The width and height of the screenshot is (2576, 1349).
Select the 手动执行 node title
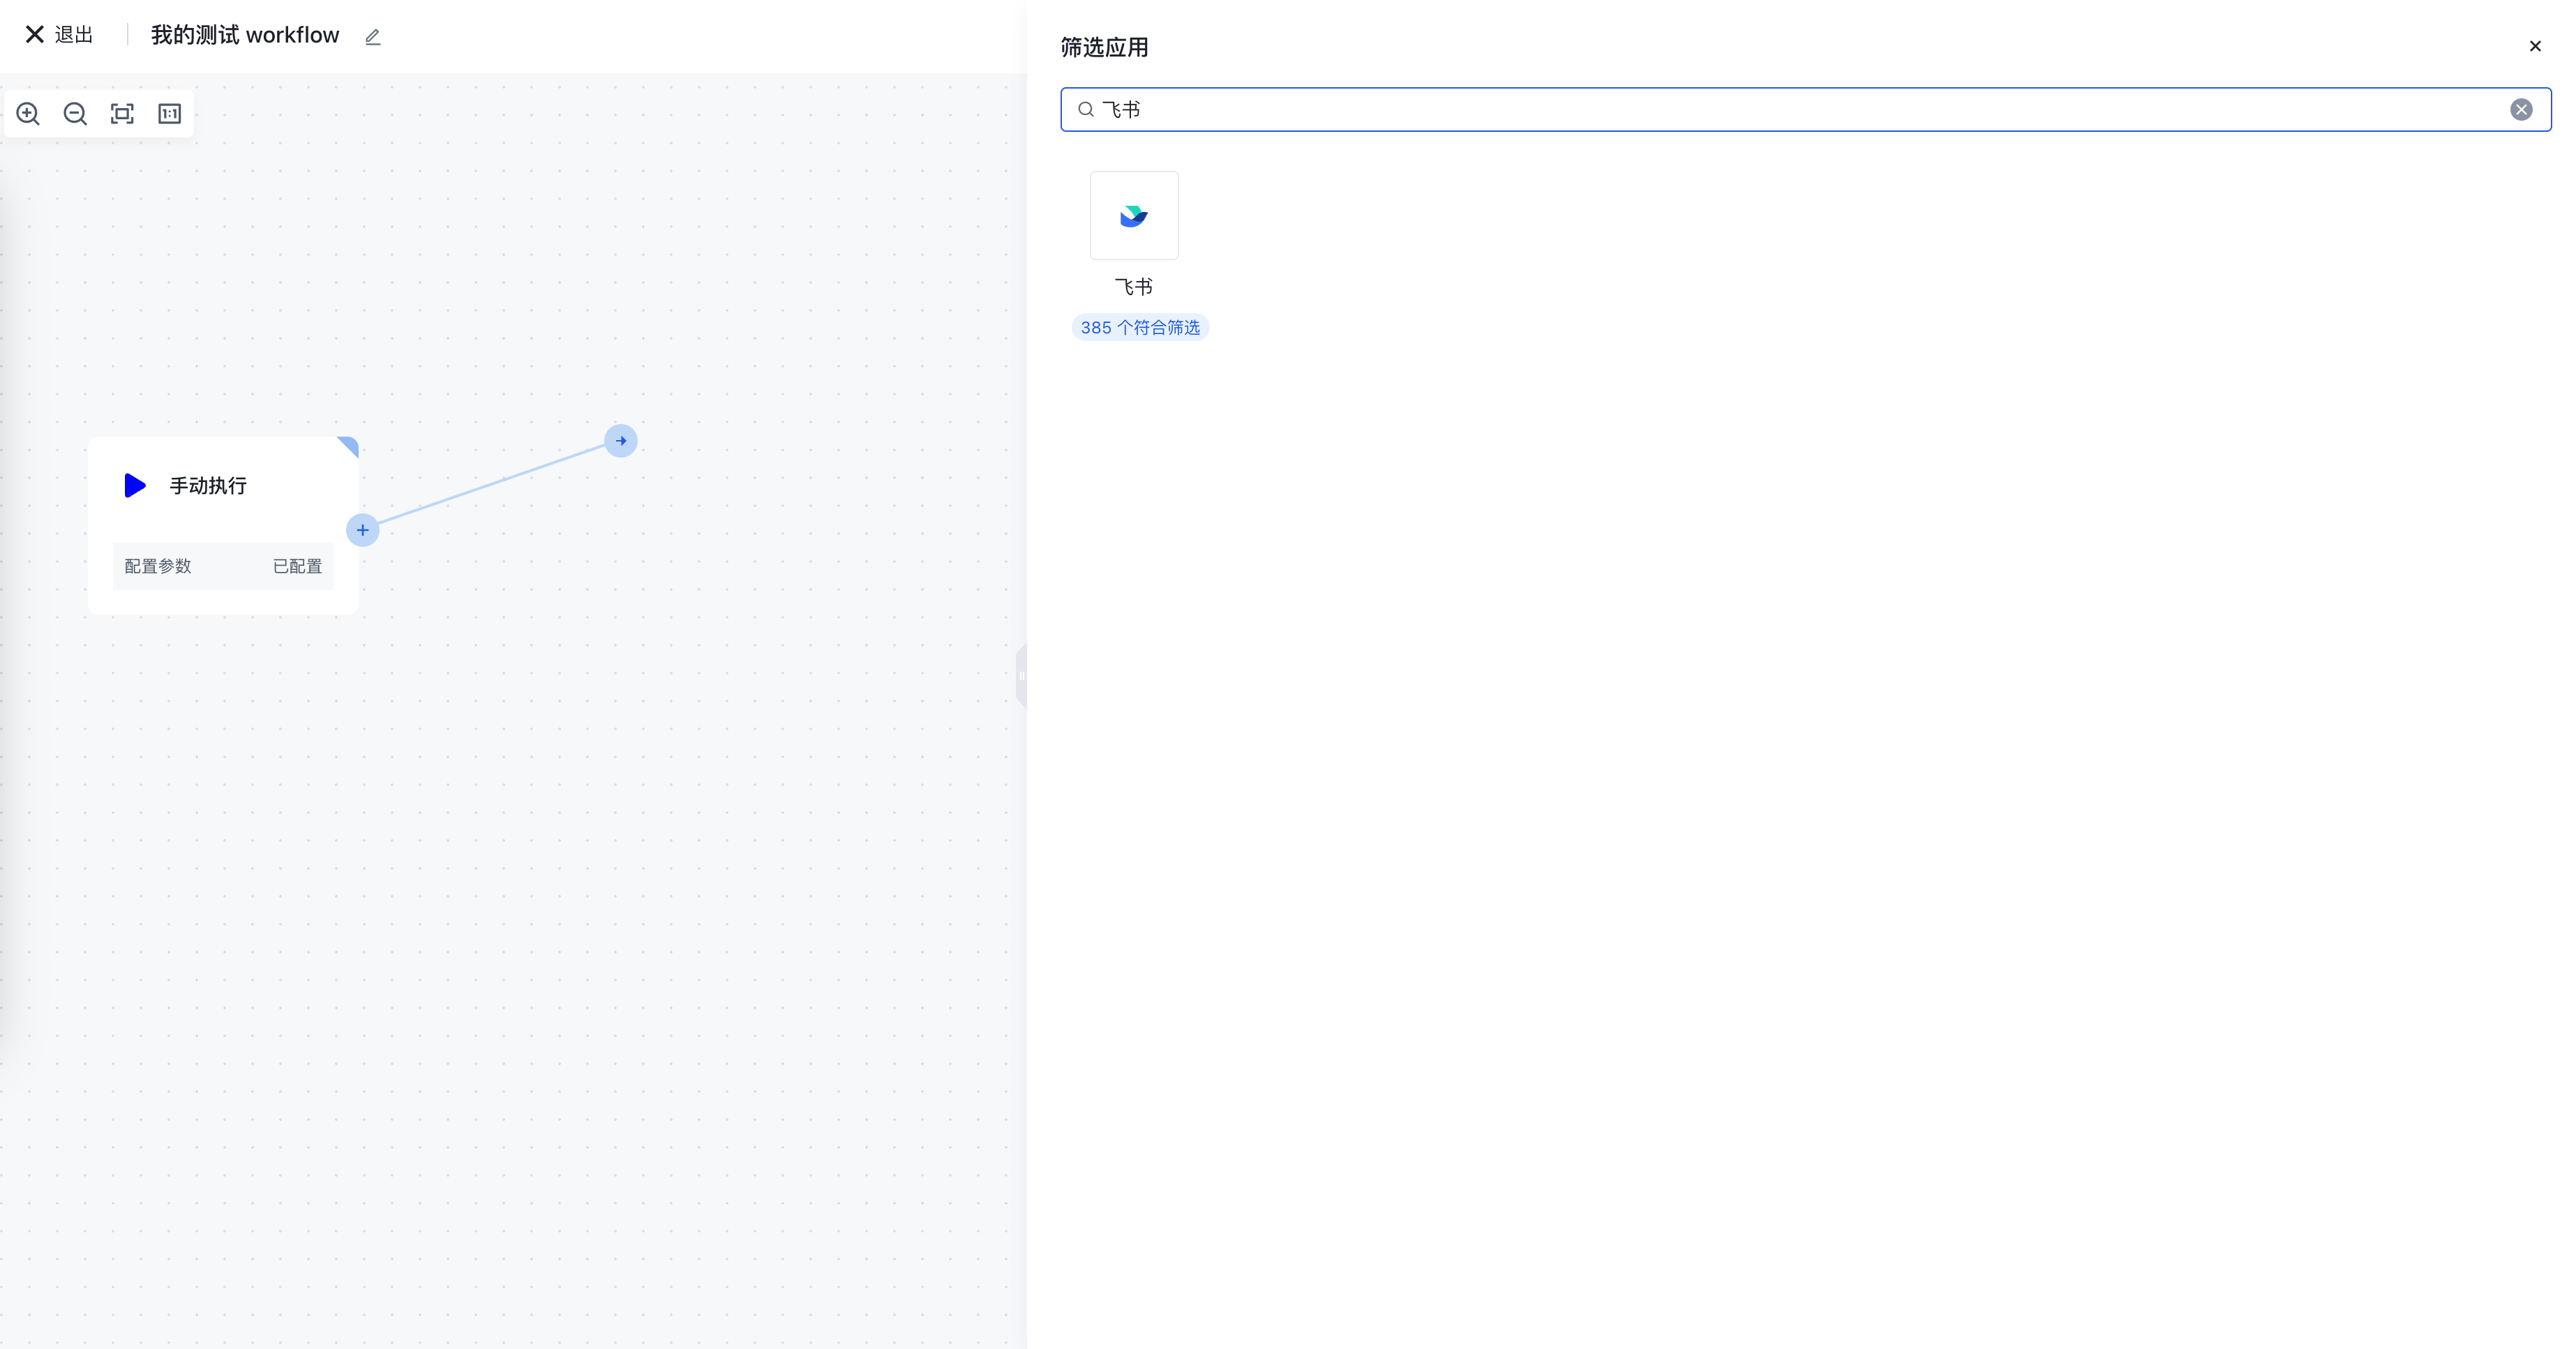pyautogui.click(x=208, y=486)
